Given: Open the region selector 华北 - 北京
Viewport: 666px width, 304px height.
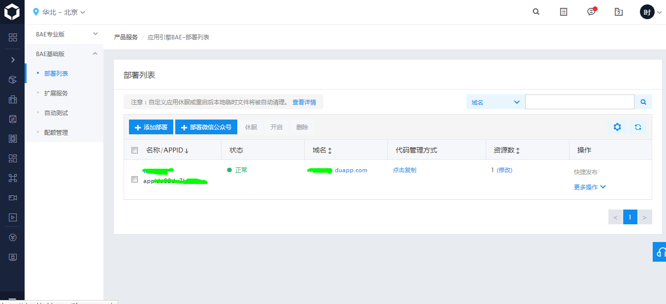Looking at the screenshot, I should click(59, 12).
